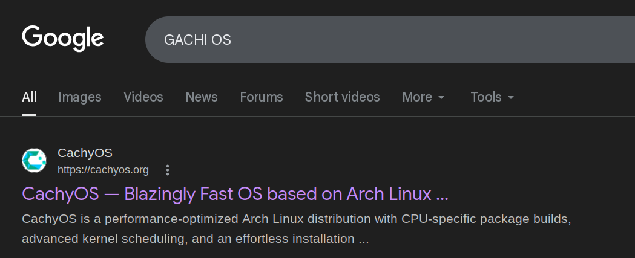The image size is (635, 258).
Task: Click the CachyOS result description snippet
Action: click(x=297, y=229)
